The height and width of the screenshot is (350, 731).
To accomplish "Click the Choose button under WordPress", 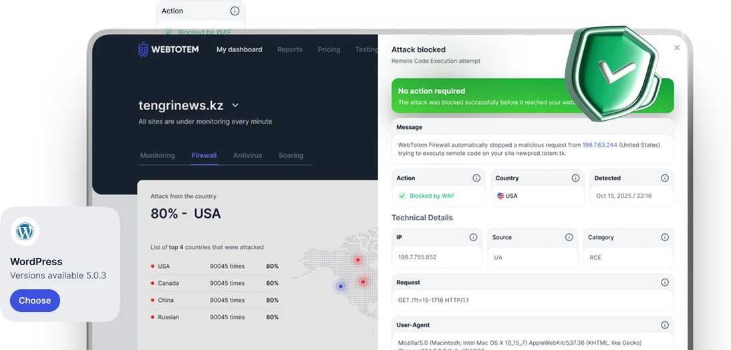I will click(x=35, y=301).
